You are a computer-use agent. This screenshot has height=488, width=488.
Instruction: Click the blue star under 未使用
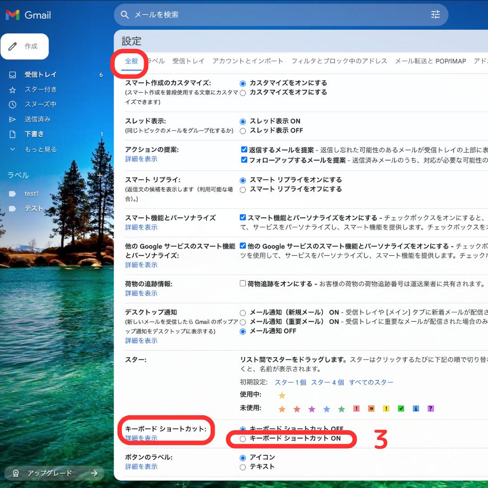click(327, 408)
